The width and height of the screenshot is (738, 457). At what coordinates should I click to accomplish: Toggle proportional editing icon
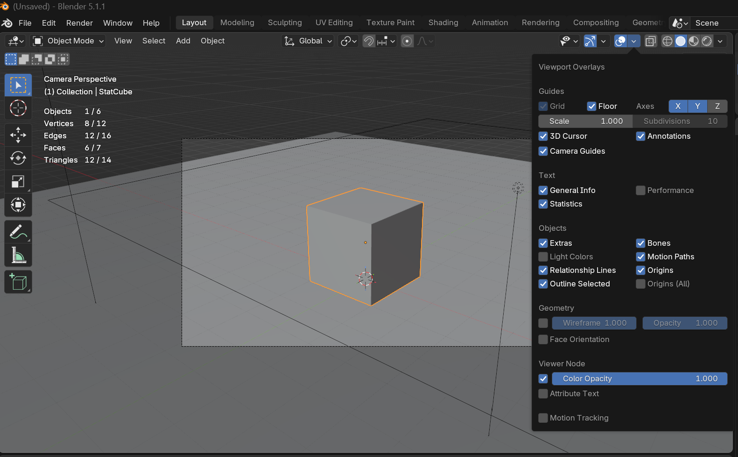click(407, 41)
